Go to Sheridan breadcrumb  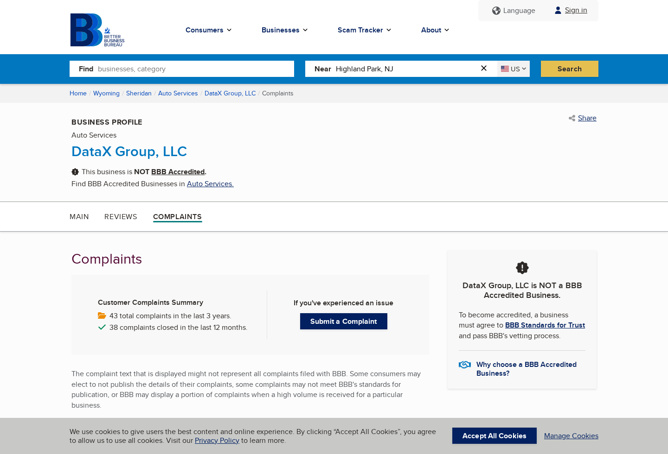[139, 94]
